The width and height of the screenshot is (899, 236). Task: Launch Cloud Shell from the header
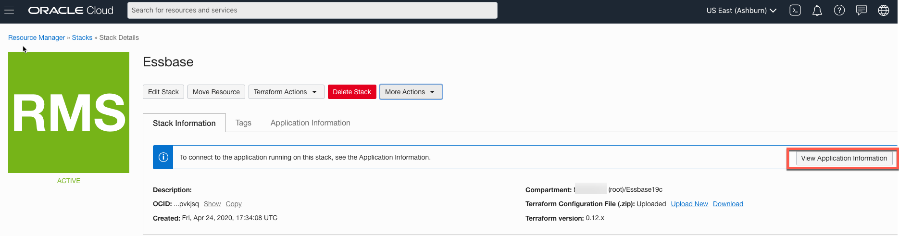point(795,10)
